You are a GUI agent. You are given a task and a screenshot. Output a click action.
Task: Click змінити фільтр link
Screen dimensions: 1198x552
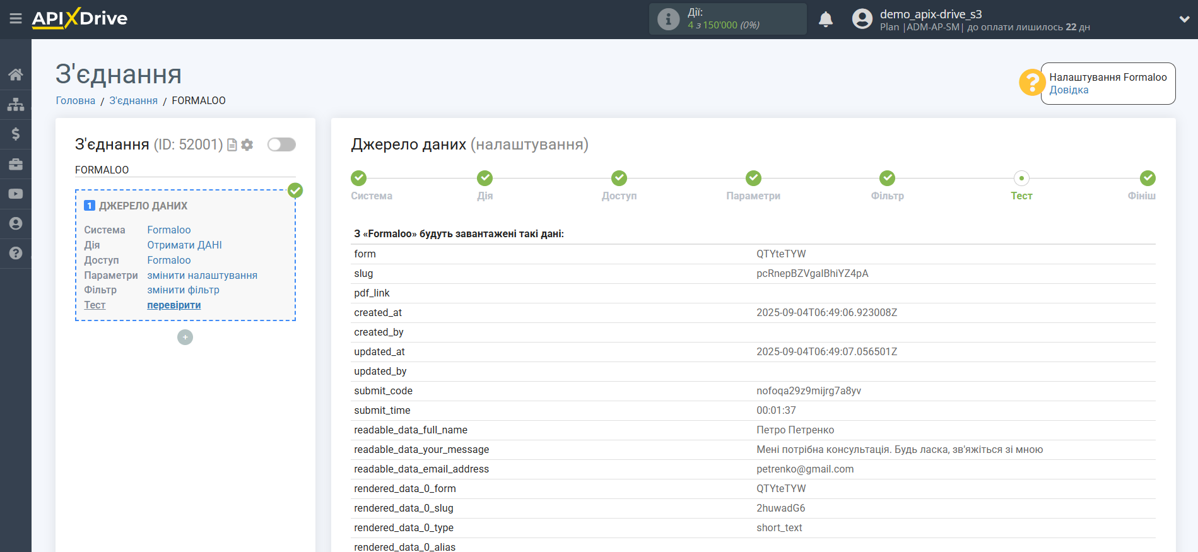[x=183, y=290]
